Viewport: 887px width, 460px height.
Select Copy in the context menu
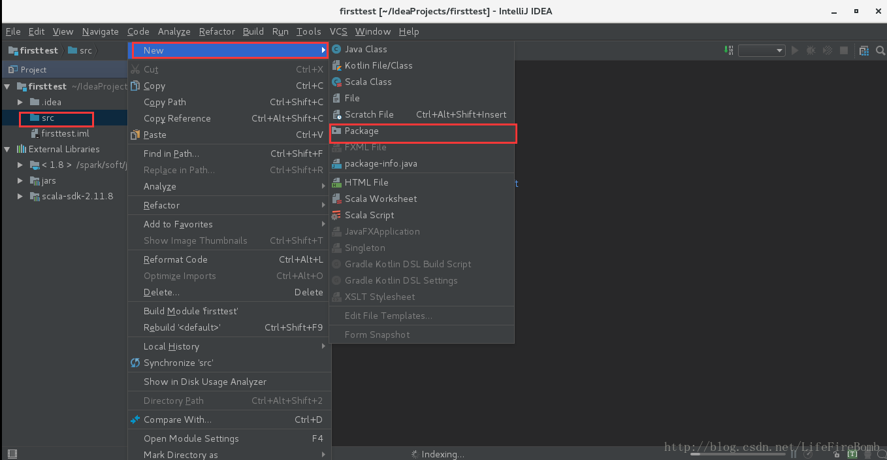pyautogui.click(x=229, y=86)
